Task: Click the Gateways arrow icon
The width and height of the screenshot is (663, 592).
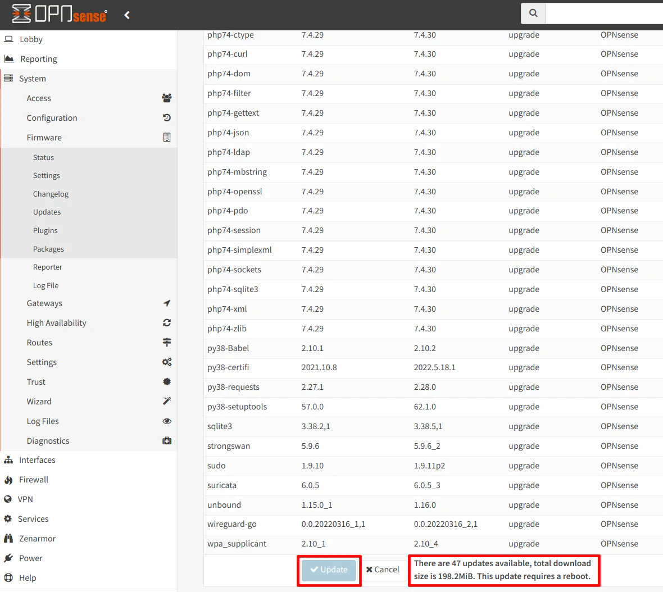Action: 167,303
